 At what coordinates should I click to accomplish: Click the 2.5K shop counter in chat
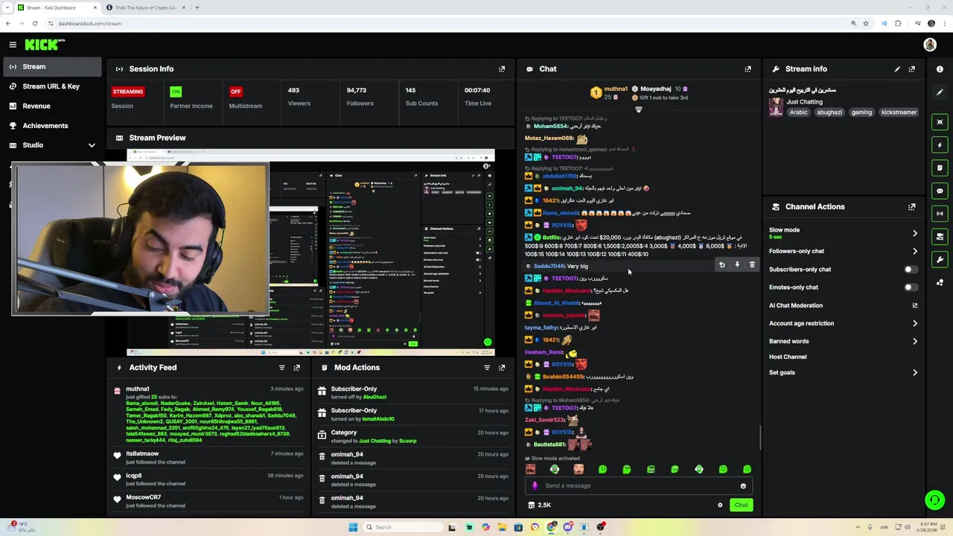[539, 505]
